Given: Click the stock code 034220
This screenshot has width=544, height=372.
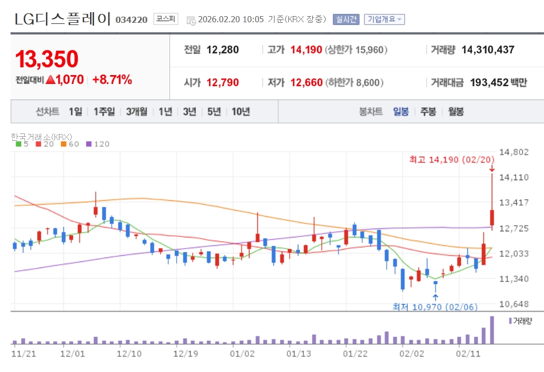Looking at the screenshot, I should click(132, 20).
